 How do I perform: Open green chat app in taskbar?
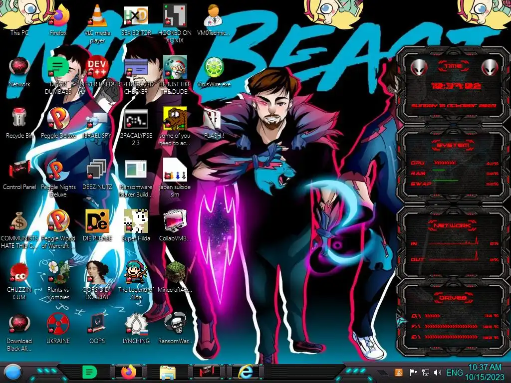(90, 372)
